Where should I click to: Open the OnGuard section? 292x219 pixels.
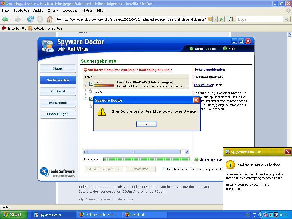click(58, 91)
